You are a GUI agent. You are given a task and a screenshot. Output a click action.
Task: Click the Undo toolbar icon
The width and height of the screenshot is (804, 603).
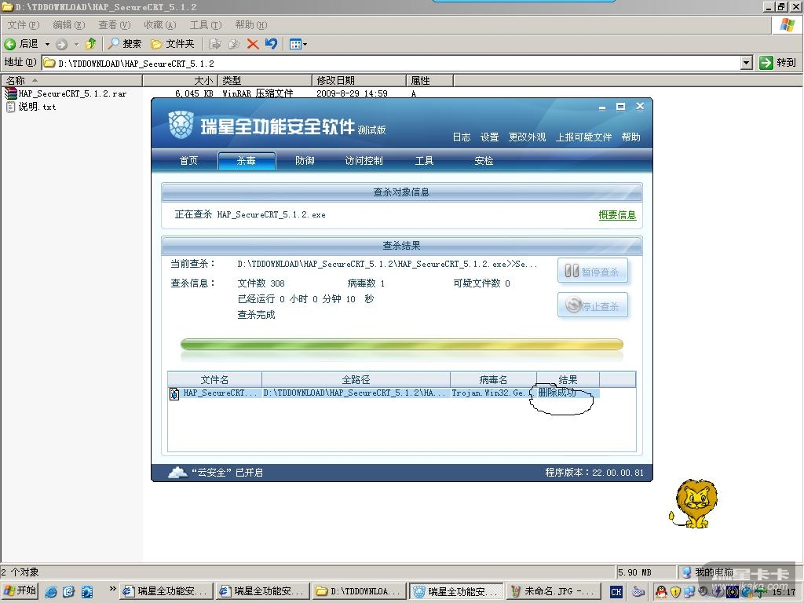pos(271,44)
